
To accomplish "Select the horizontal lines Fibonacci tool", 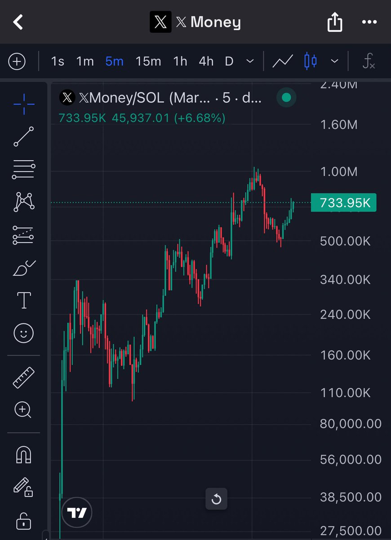I will pyautogui.click(x=24, y=170).
